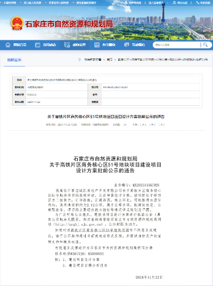This screenshot has width=213, height=286.
Task: Click the search keyword input field
Action: pyautogui.click(x=177, y=45)
